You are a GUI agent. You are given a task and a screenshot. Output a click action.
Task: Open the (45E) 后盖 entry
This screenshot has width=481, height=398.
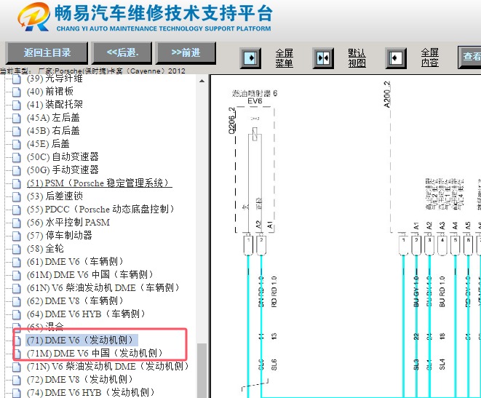tap(48, 144)
